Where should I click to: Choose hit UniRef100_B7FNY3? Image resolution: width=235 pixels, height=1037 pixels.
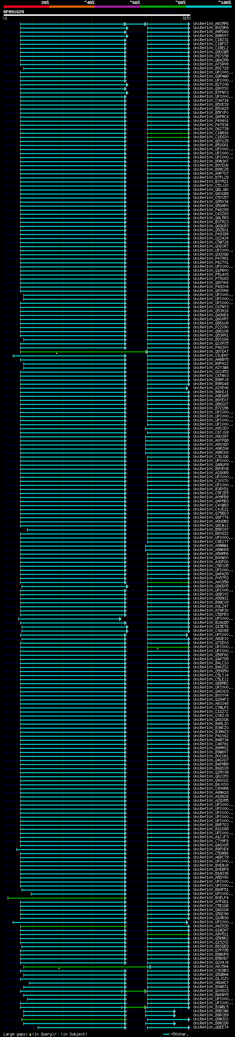coord(210,93)
